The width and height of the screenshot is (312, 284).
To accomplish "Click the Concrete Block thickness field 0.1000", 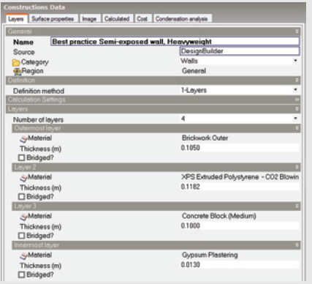I will tap(240, 225).
